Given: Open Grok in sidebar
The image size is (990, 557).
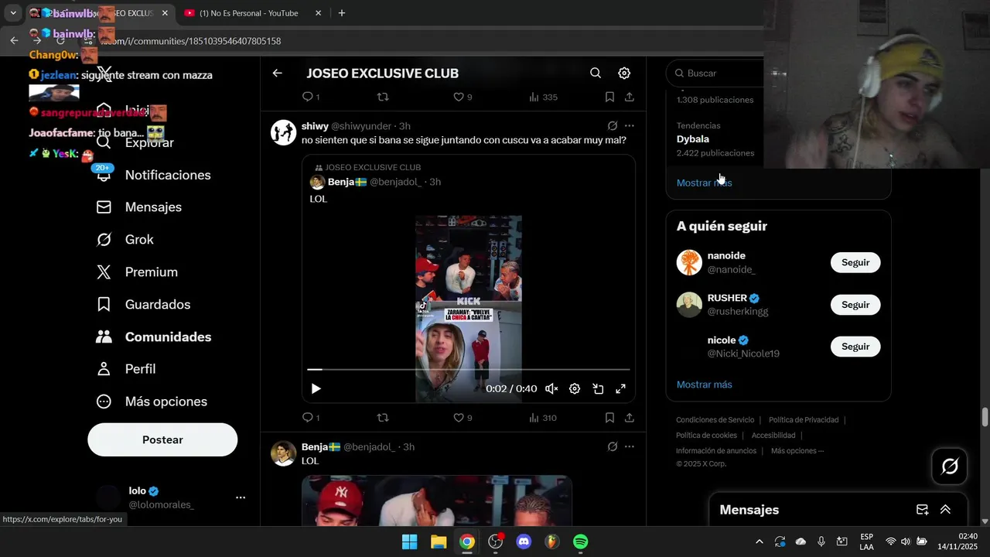Looking at the screenshot, I should coord(125,240).
